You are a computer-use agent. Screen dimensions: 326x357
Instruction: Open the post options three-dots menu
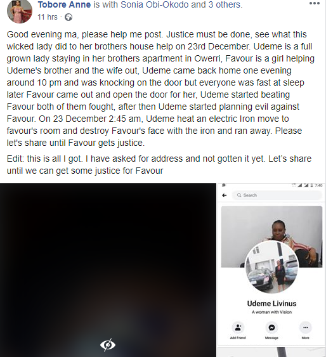click(x=315, y=3)
